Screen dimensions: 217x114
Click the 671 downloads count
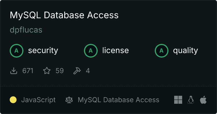tap(28, 71)
